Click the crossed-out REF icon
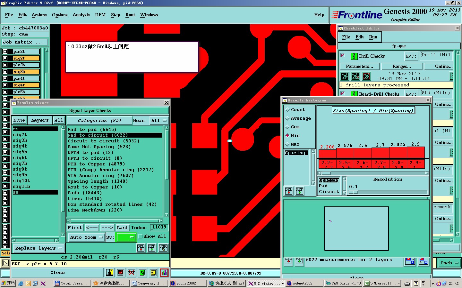The height and width of the screenshot is (288, 462). point(132,273)
